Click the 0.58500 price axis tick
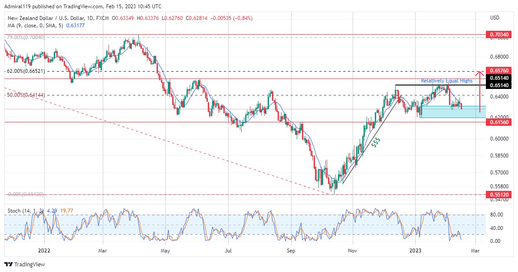518x272 pixels. 499,155
